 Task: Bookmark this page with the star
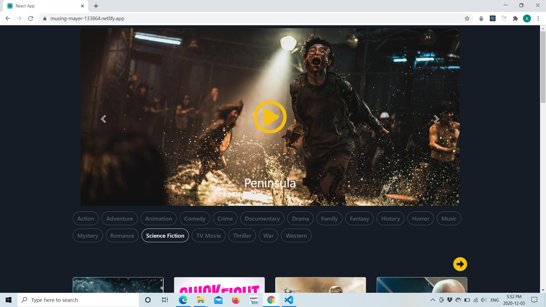point(467,18)
